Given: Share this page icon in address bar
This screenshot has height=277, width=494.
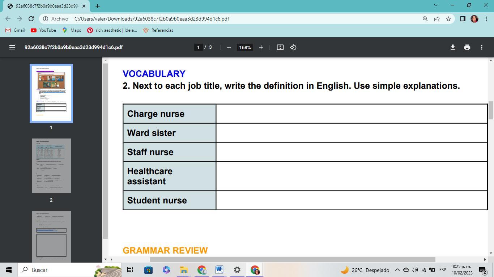Looking at the screenshot, I should pyautogui.click(x=437, y=19).
